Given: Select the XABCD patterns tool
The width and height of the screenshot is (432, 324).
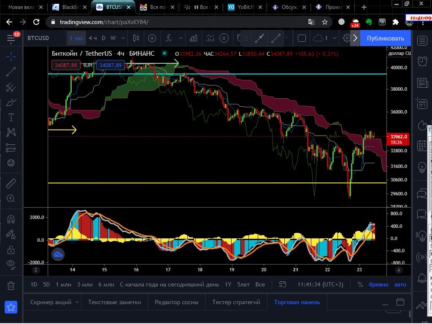Looking at the screenshot, I should click(11, 132).
